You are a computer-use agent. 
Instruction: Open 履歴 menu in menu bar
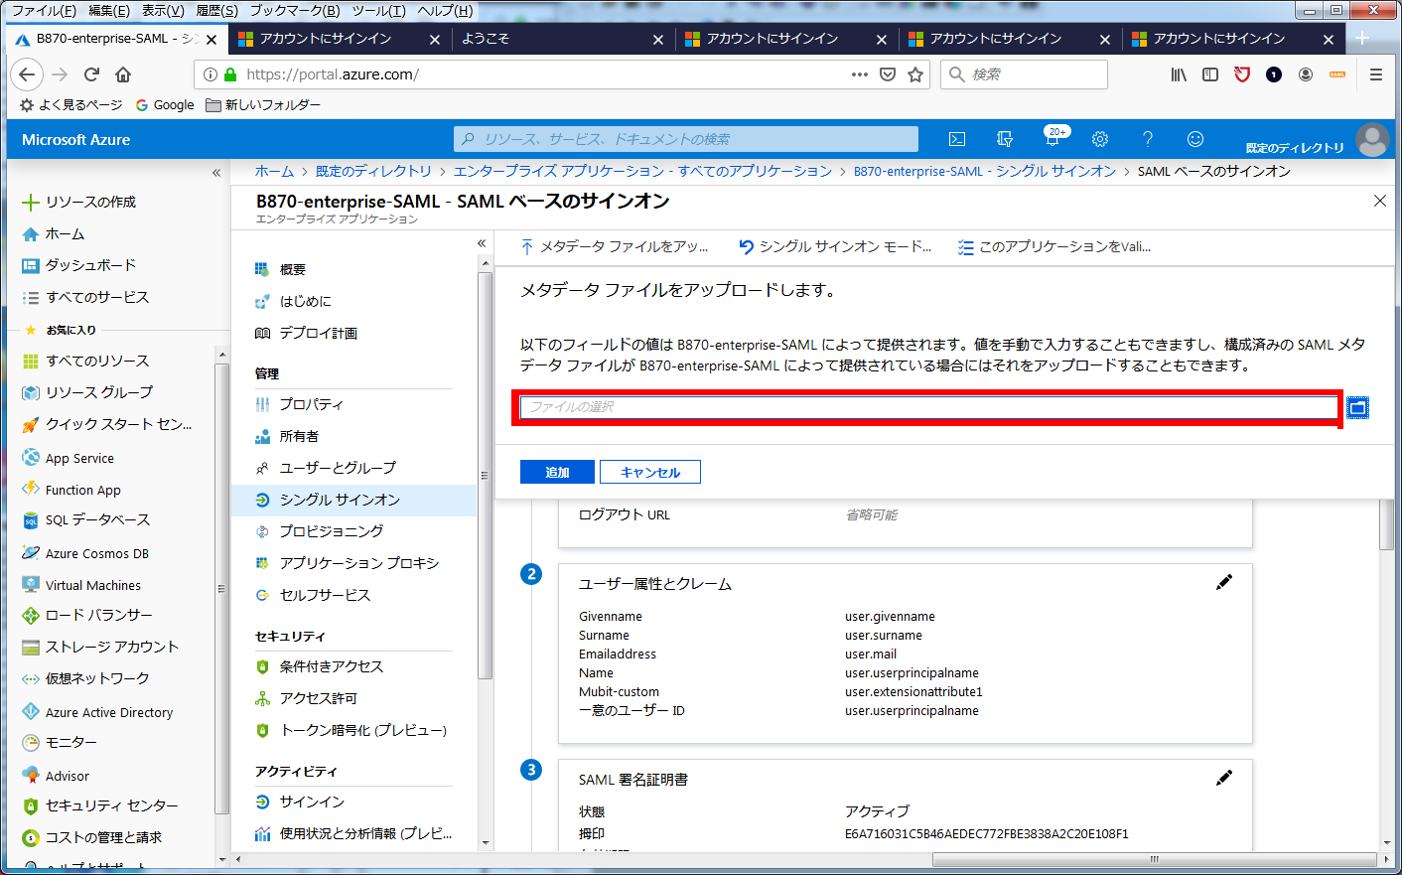tap(216, 11)
